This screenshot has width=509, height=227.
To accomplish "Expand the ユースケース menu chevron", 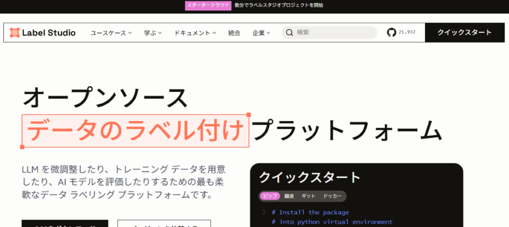I will click(130, 33).
